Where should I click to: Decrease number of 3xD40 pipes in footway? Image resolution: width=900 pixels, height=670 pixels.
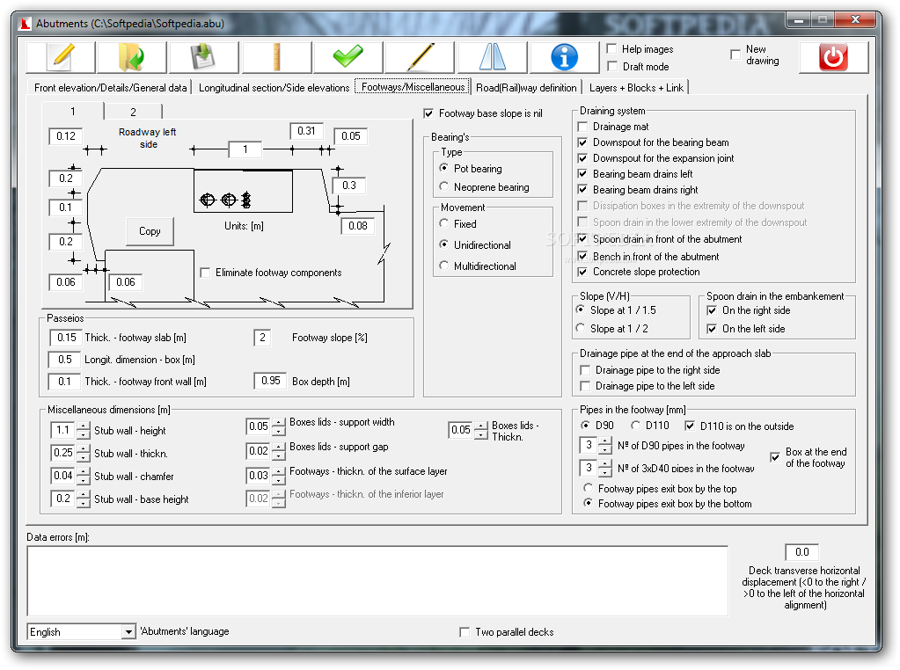pyautogui.click(x=605, y=473)
